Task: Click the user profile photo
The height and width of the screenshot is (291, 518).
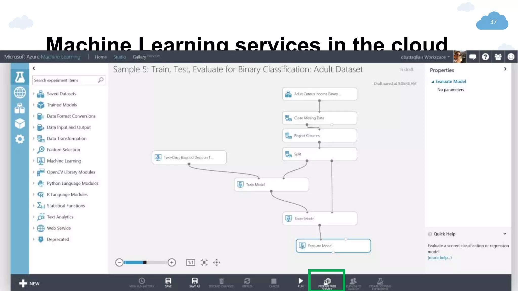Action: (x=459, y=57)
